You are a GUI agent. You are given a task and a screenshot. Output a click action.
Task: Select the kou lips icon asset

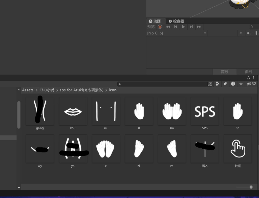coord(73,111)
